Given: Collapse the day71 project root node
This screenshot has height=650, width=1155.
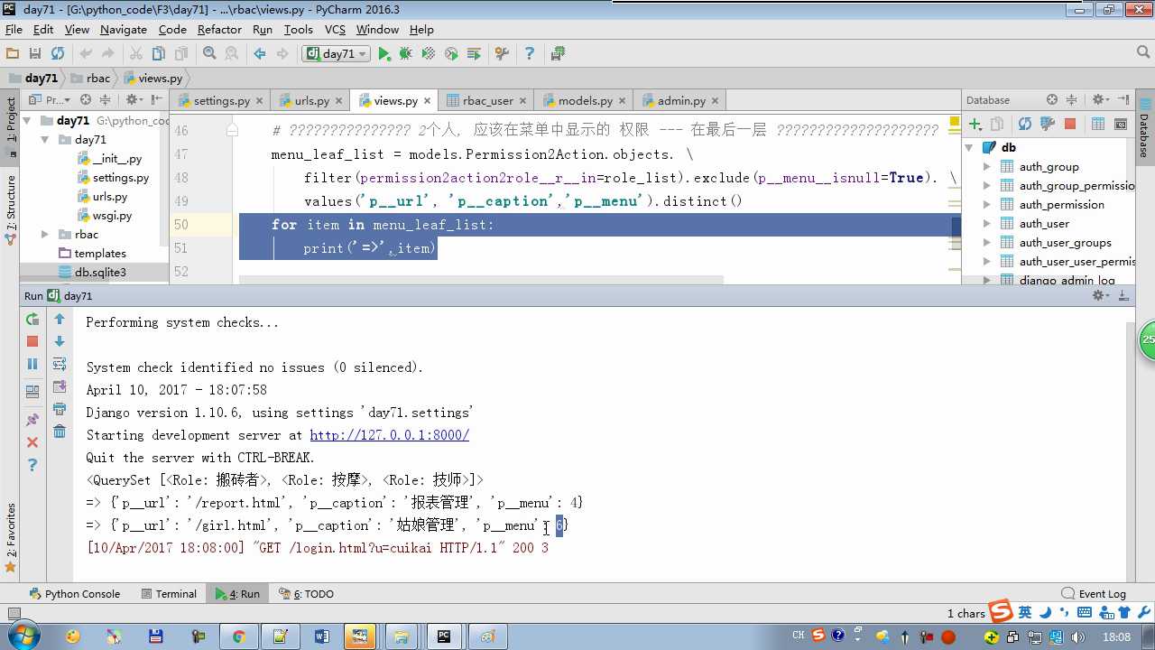Looking at the screenshot, I should [x=27, y=120].
